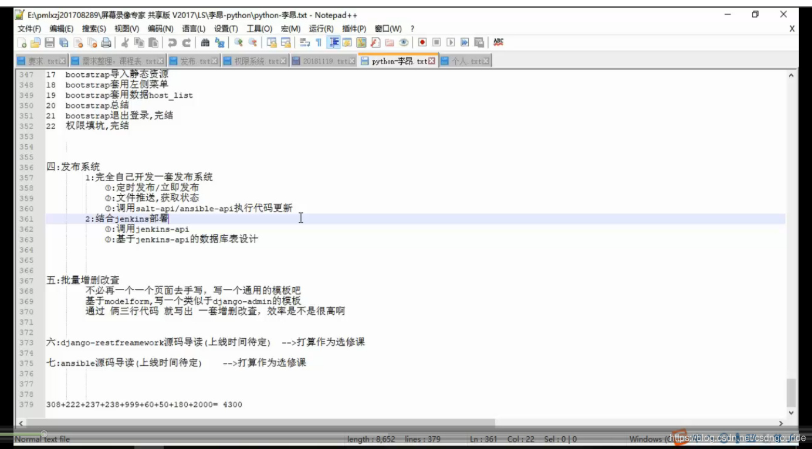The width and height of the screenshot is (812, 449).
Task: Click Run Macro Multiple Times icon
Action: tap(465, 42)
